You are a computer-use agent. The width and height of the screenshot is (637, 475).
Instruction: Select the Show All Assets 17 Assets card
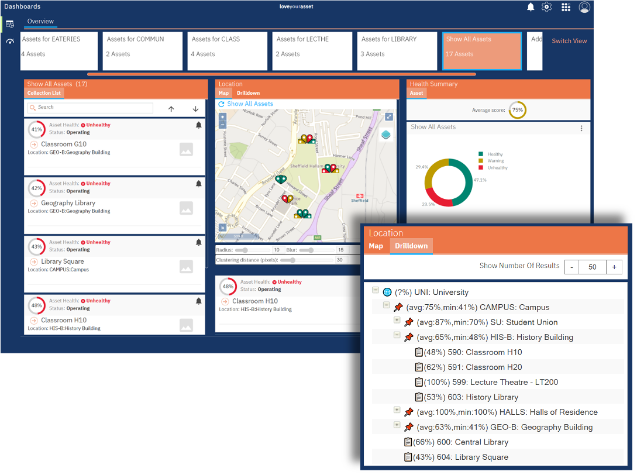pos(482,51)
